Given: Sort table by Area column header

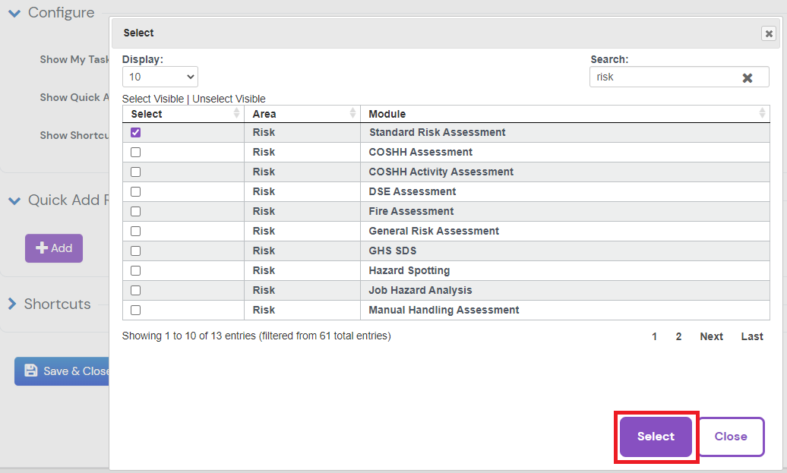Looking at the screenshot, I should [264, 114].
